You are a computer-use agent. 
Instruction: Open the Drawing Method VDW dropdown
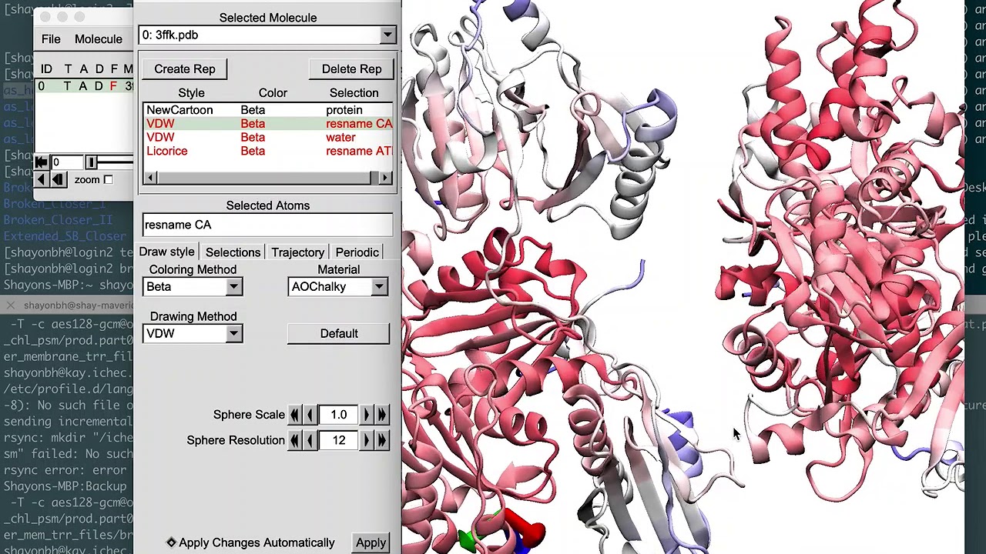tap(193, 334)
